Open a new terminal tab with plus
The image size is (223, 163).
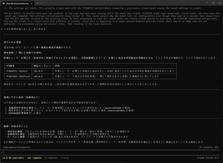(37, 4)
